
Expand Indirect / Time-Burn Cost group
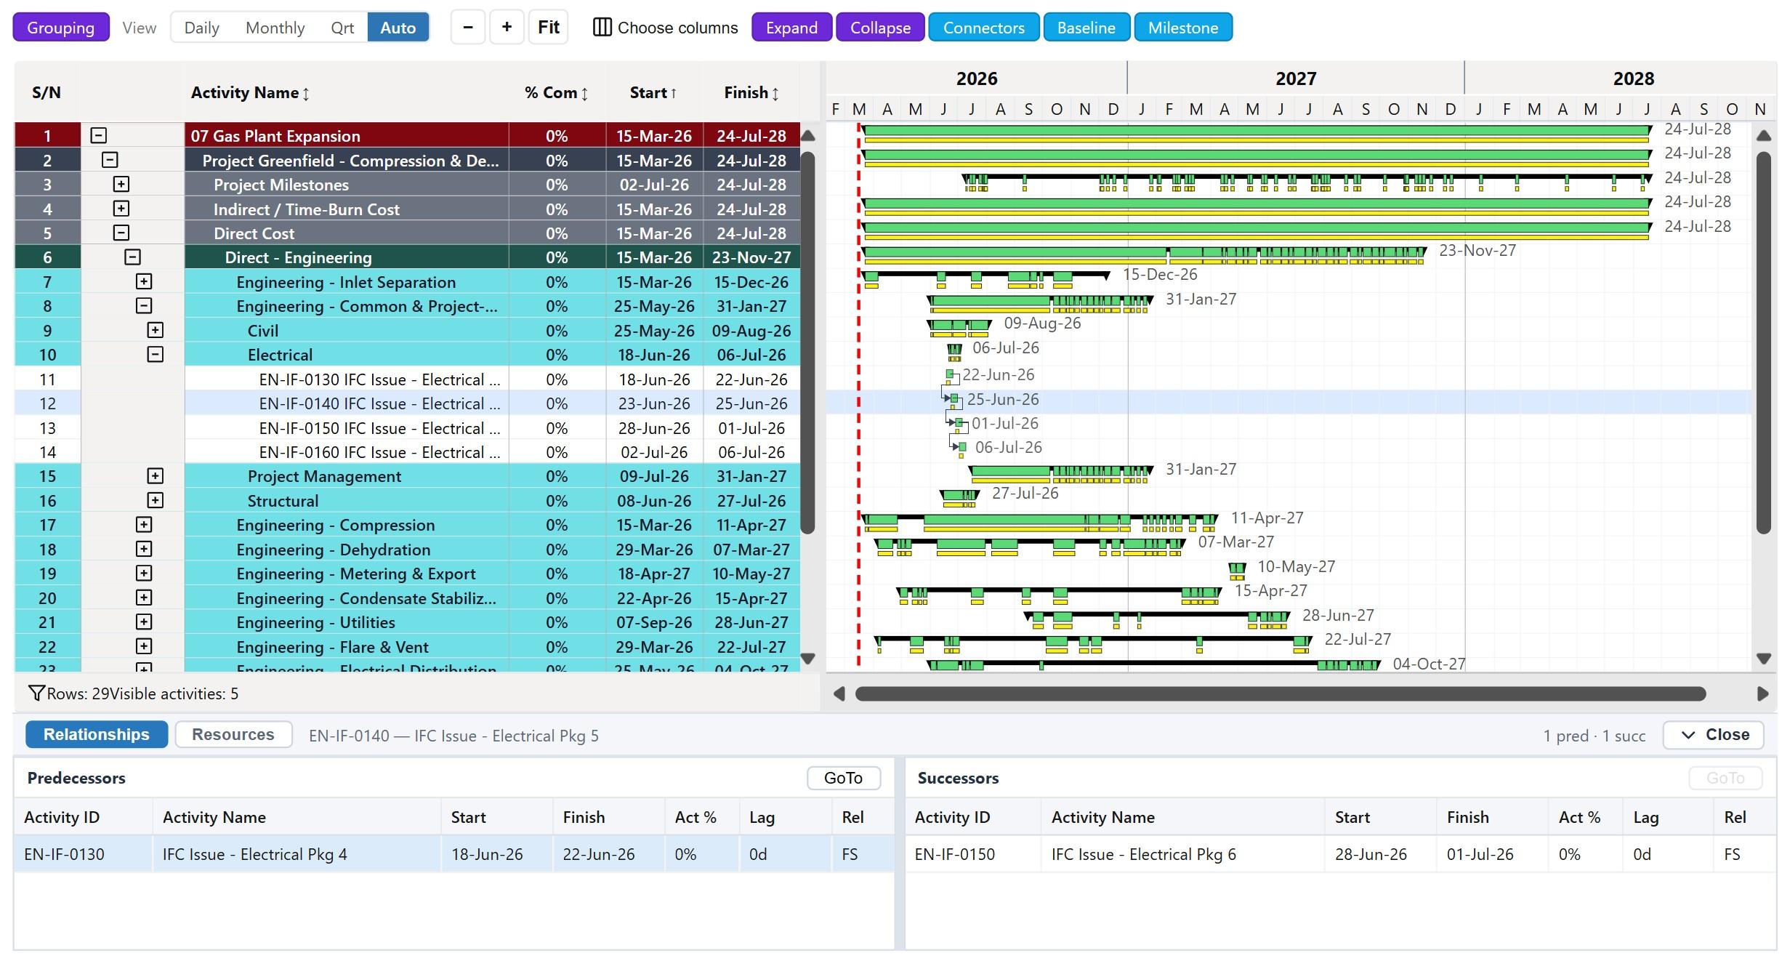click(x=121, y=209)
